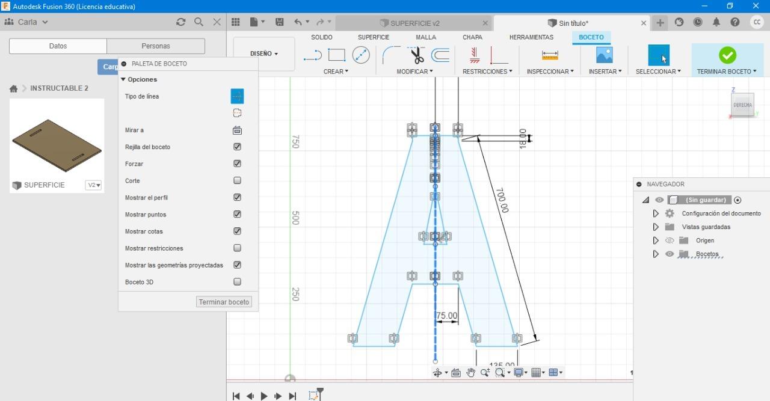
Task: Close the data panel with X
Action: (x=217, y=22)
